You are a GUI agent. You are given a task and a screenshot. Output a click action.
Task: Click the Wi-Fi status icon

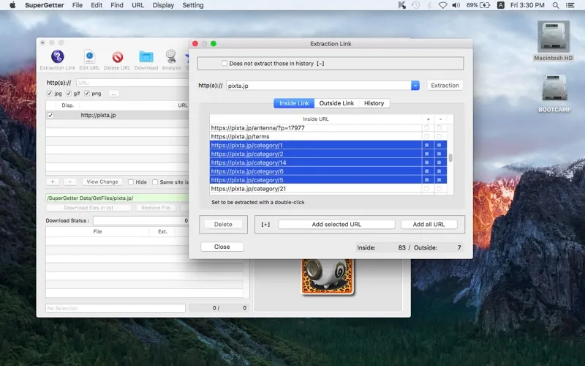coord(443,5)
